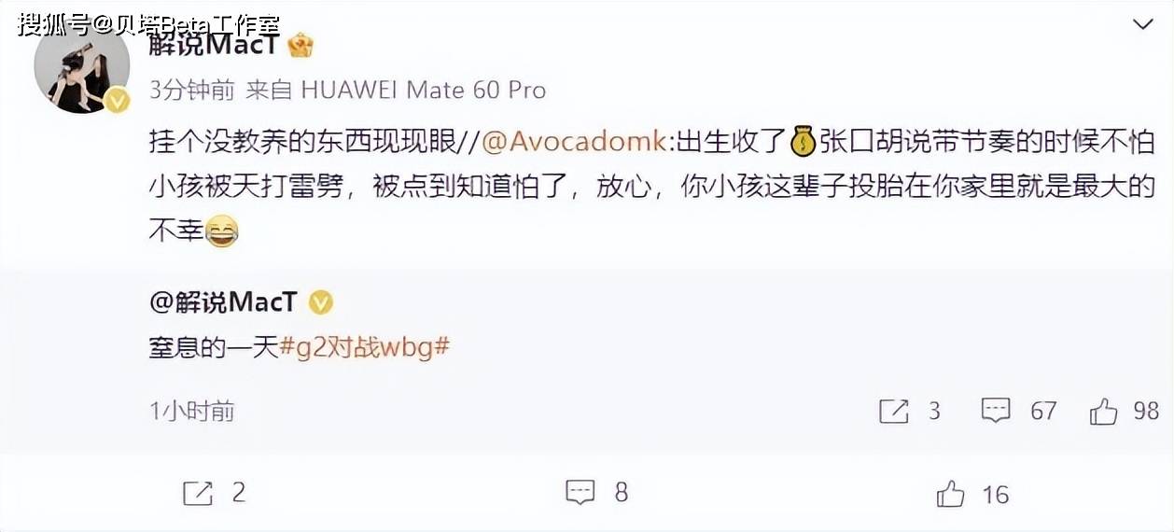The image size is (1174, 532).
Task: Repost the quoted post with 3 shares
Action: coord(910,411)
